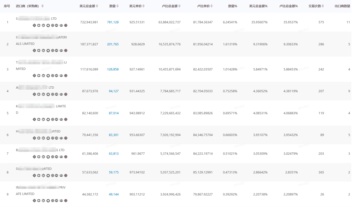Sort by 卢比总金额 column arrows

[x=179, y=6]
